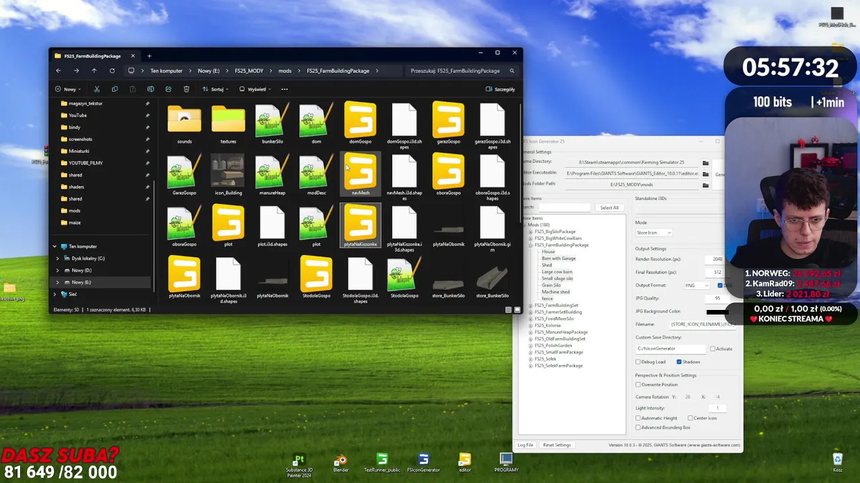Open the three-dots more options menu

(x=284, y=89)
